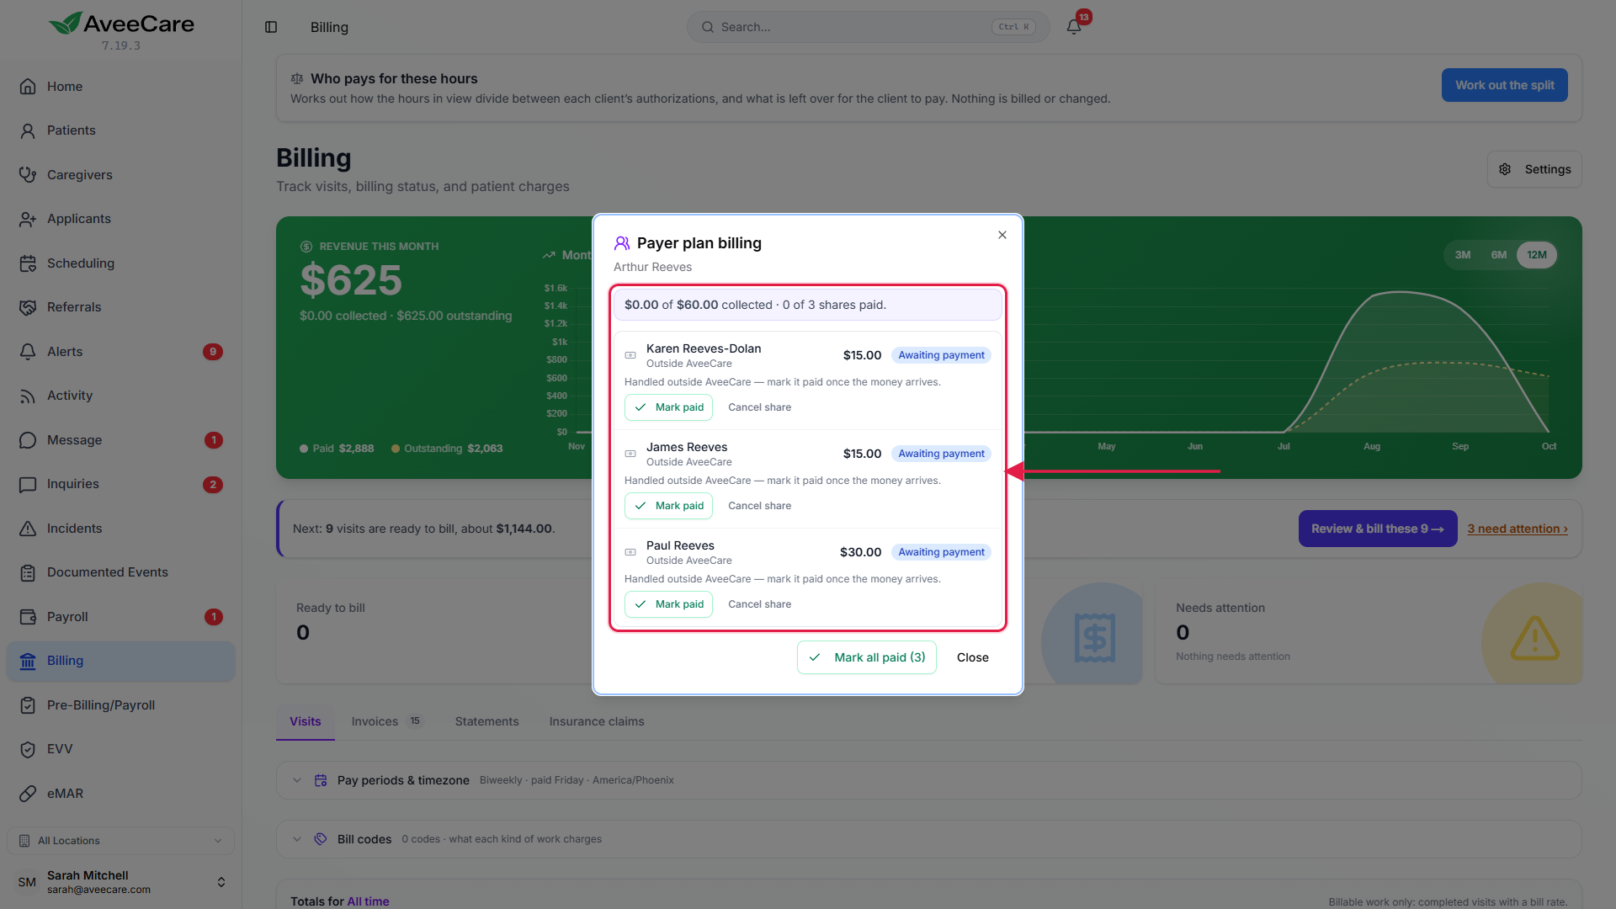Toggle the sidebar panel icon

coord(271,27)
